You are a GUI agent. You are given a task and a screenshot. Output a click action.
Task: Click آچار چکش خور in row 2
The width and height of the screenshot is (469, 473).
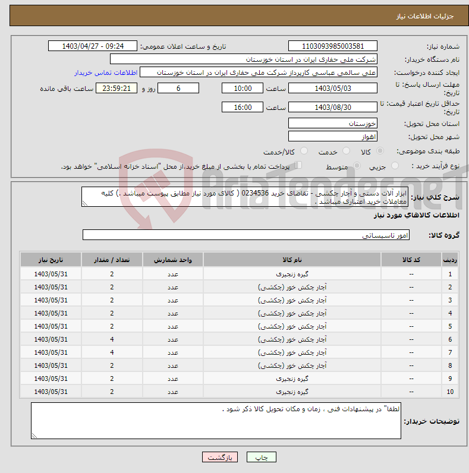[x=292, y=287]
